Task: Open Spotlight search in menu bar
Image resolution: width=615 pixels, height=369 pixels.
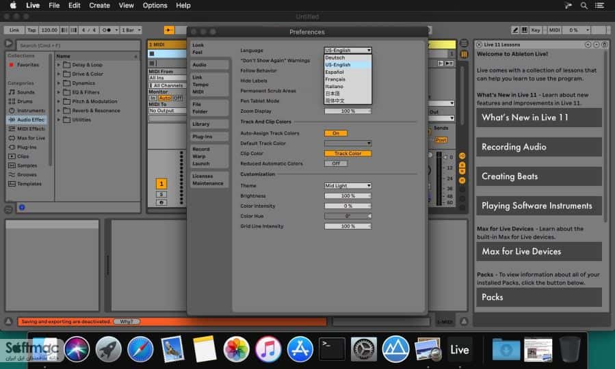Action: tap(584, 5)
